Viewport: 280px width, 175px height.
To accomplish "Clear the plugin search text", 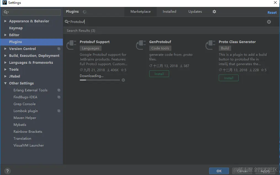I will click(269, 22).
